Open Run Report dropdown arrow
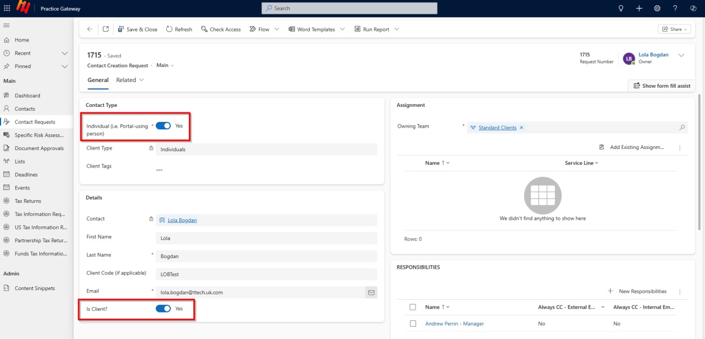 (396, 29)
